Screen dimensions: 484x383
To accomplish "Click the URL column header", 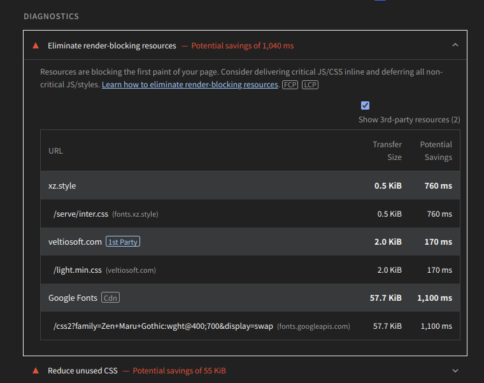I will pyautogui.click(x=56, y=151).
